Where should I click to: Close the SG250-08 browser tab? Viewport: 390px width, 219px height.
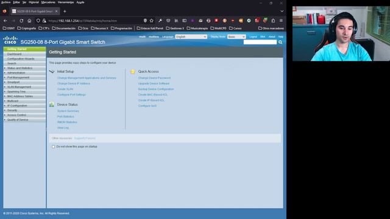click(x=57, y=11)
